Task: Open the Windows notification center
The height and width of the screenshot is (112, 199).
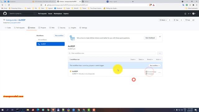Action: coord(196,110)
